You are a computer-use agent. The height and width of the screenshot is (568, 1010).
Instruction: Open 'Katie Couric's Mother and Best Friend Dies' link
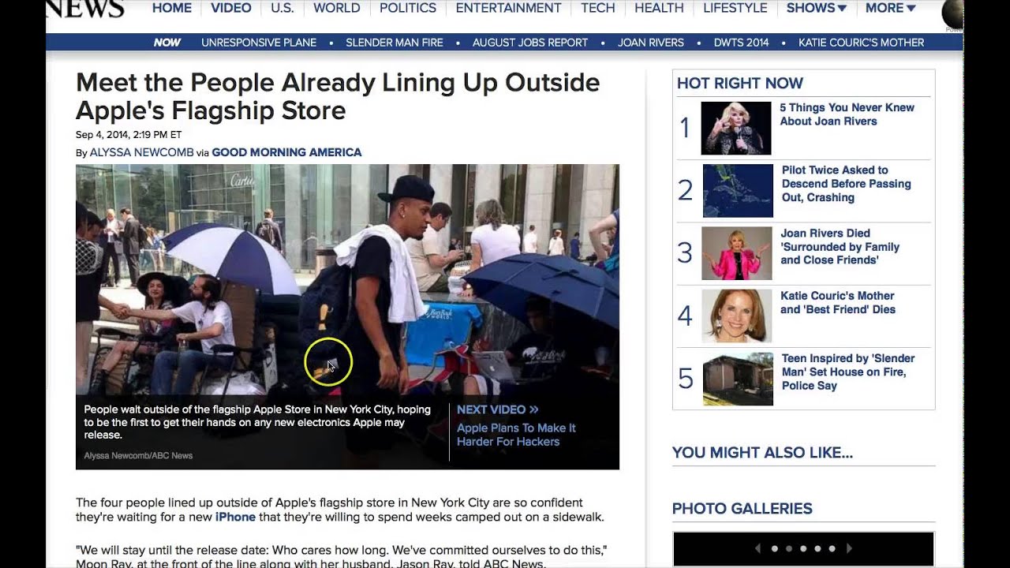838,303
